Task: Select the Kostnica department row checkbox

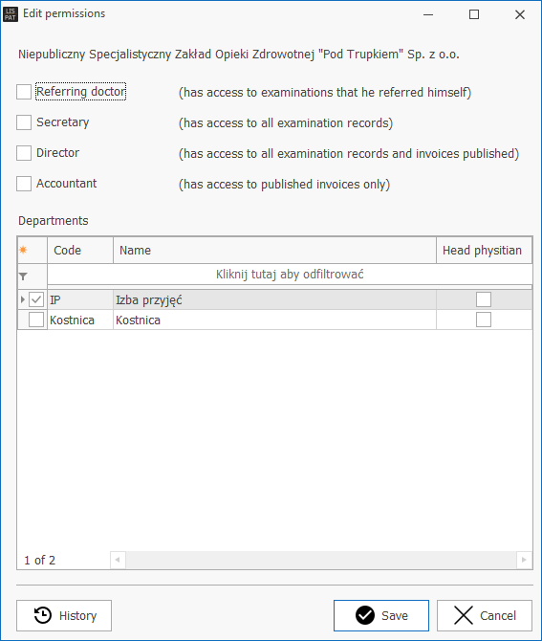Action: click(x=36, y=320)
